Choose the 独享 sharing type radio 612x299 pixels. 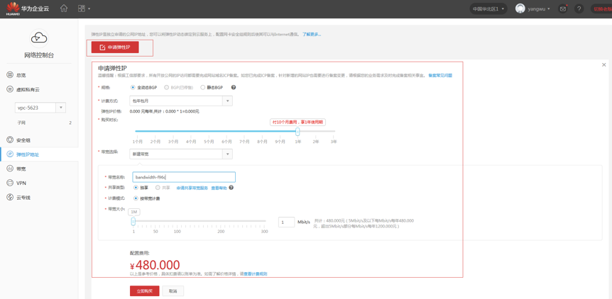click(x=136, y=188)
